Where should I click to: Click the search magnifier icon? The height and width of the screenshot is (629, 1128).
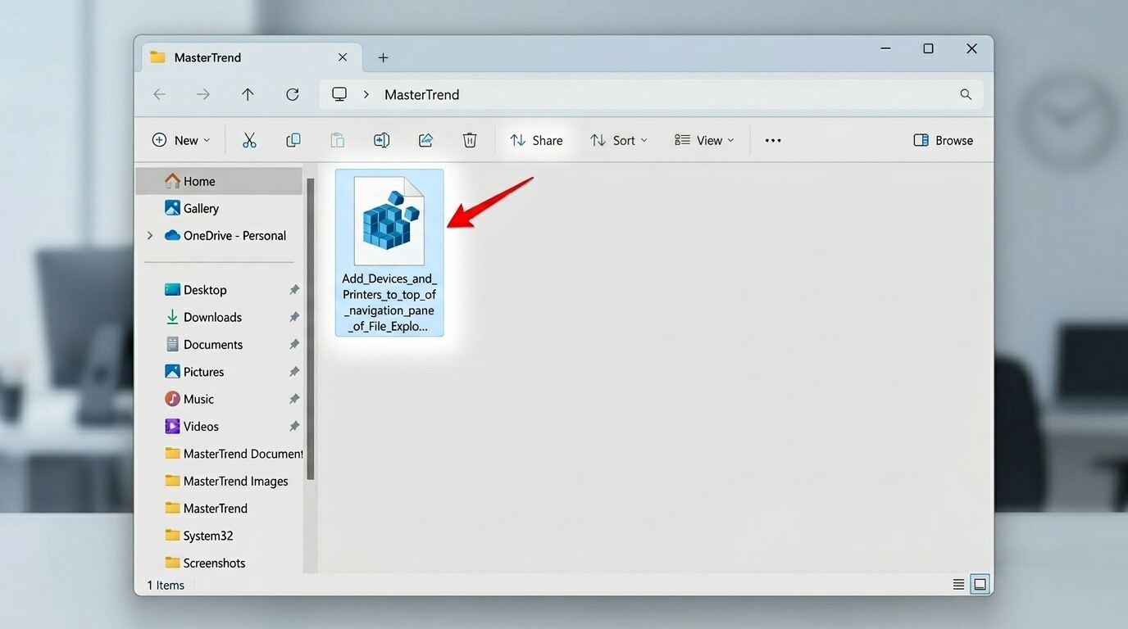(x=966, y=94)
